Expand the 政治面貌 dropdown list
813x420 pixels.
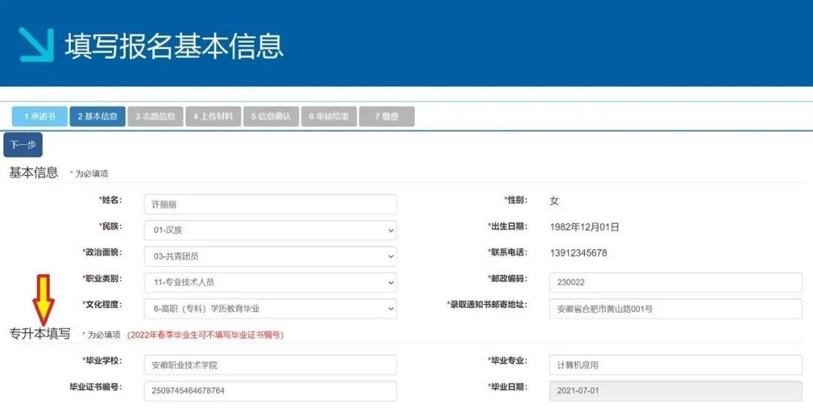point(269,256)
